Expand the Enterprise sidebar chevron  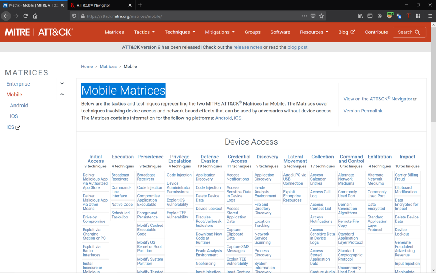point(62,83)
